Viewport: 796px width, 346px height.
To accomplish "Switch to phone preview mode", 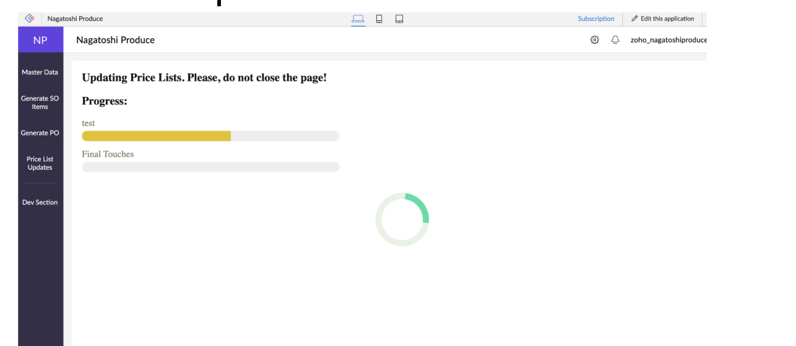I will [x=379, y=19].
